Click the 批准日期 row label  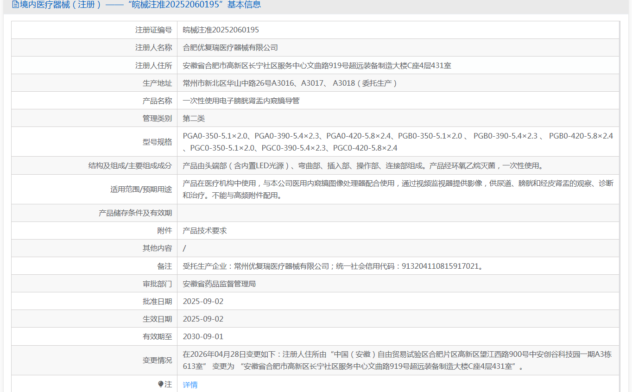(157, 301)
